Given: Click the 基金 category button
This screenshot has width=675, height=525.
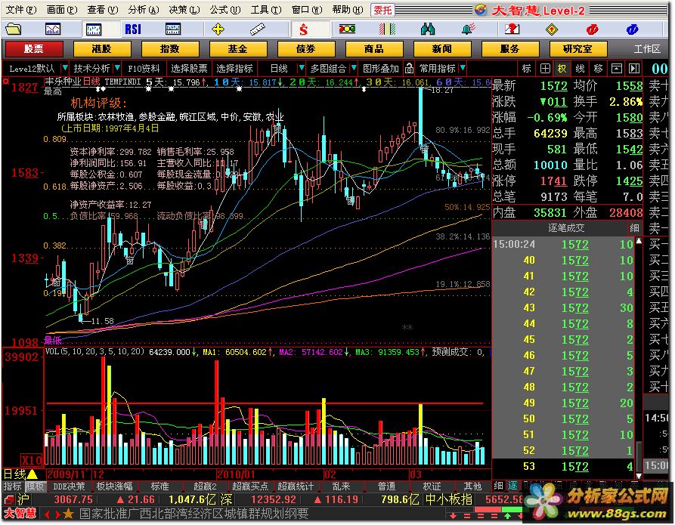Looking at the screenshot, I should [x=238, y=49].
